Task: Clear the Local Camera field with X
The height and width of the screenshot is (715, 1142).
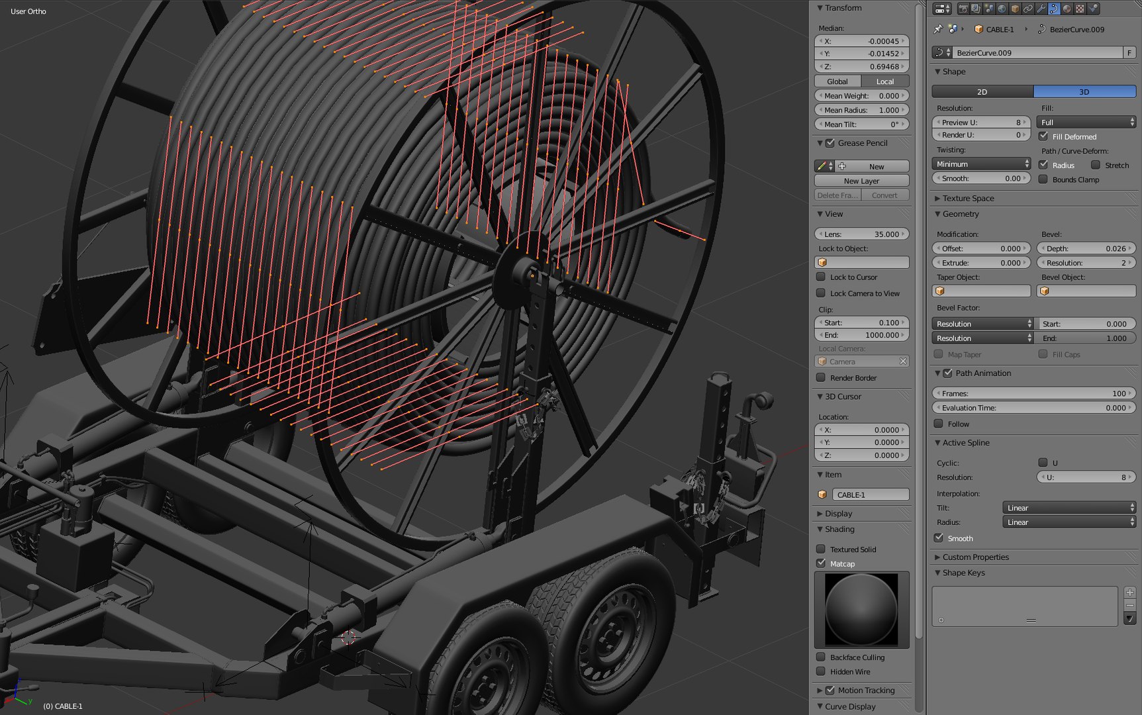Action: point(903,361)
